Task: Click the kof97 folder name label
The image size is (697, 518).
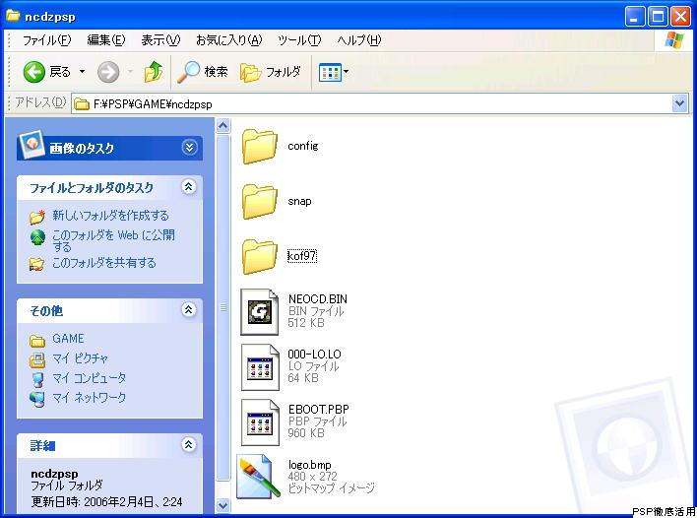Action: [302, 256]
